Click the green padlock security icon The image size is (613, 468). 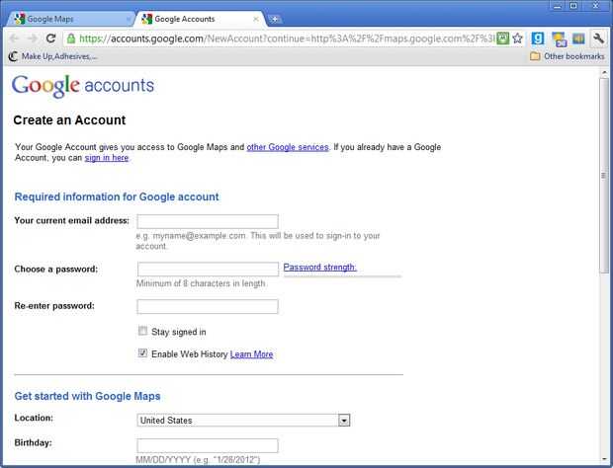click(x=71, y=39)
